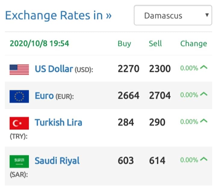Screen dimensions: 217x189
Task: Open the Euro currency link
Action: pos(44,96)
